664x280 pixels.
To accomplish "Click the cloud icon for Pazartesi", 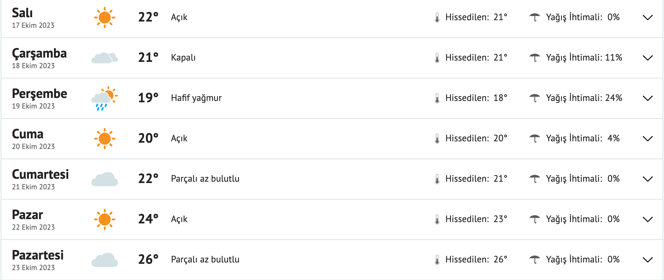I will coord(105,259).
